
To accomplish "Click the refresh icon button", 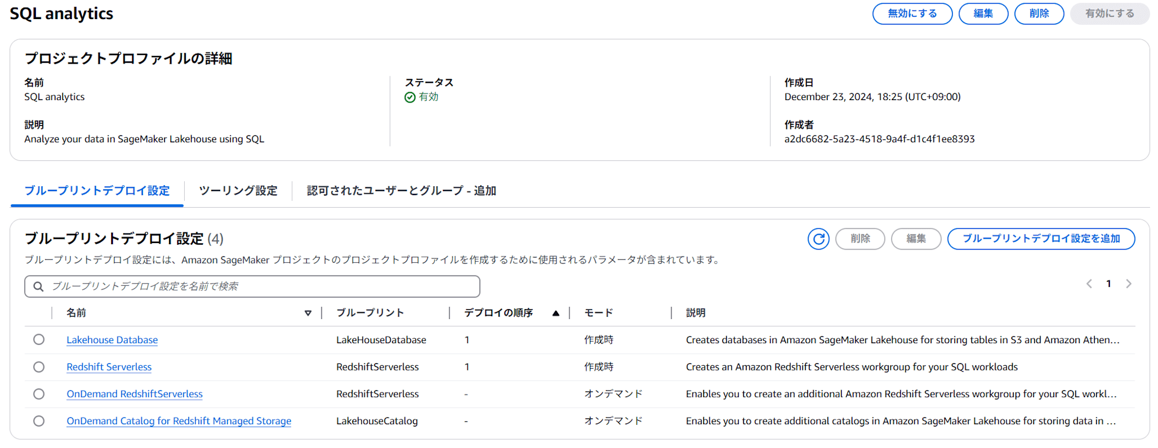I will (x=818, y=238).
